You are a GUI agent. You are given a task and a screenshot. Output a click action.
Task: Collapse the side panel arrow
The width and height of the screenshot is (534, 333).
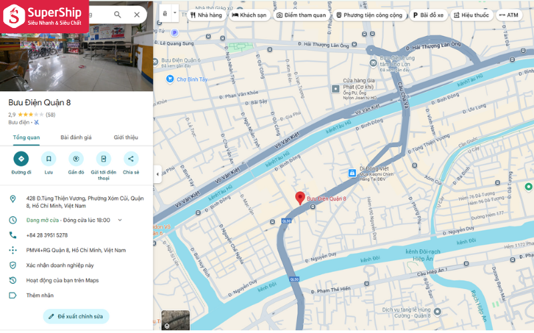click(158, 174)
